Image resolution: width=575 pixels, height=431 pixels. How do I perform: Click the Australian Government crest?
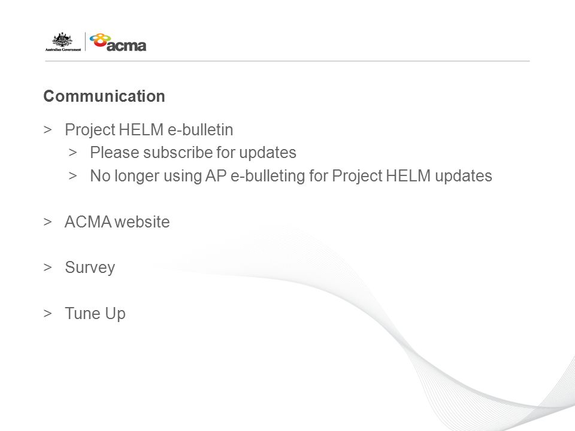coord(63,40)
